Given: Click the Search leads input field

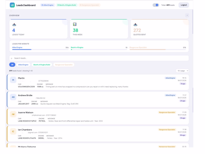Looking at the screenshot, I should (99, 58).
